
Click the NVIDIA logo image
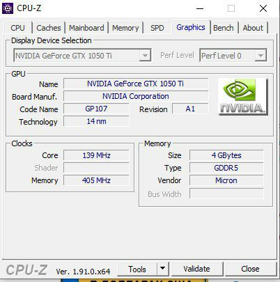(x=243, y=97)
